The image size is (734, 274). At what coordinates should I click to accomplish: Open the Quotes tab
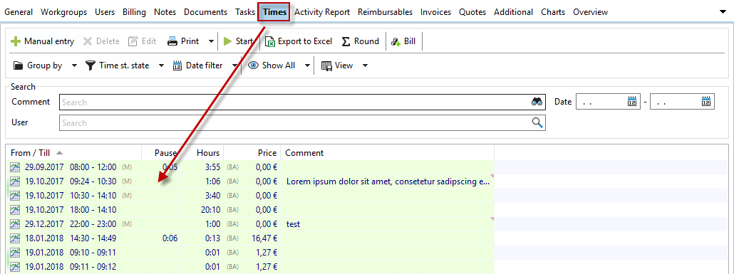472,12
